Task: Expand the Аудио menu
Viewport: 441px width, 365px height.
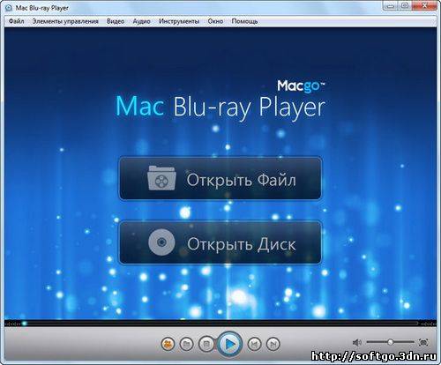Action: pos(141,21)
